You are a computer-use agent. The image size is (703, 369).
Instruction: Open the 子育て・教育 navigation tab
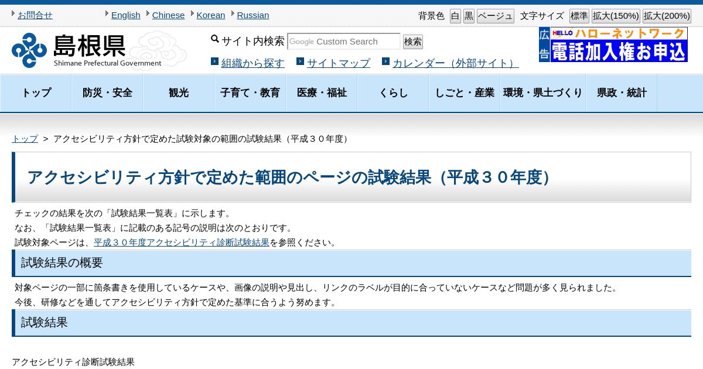pos(250,93)
